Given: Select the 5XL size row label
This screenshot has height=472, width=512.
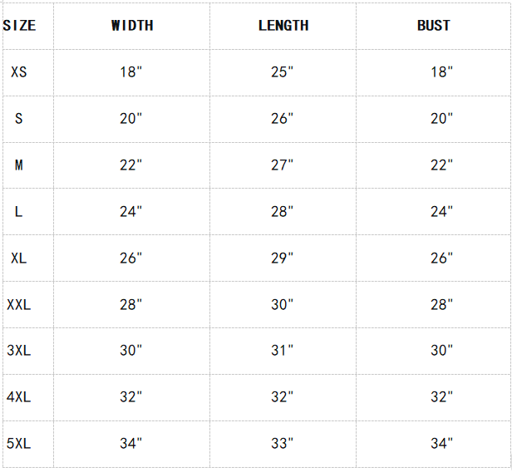Looking at the screenshot, I should pos(19,444).
